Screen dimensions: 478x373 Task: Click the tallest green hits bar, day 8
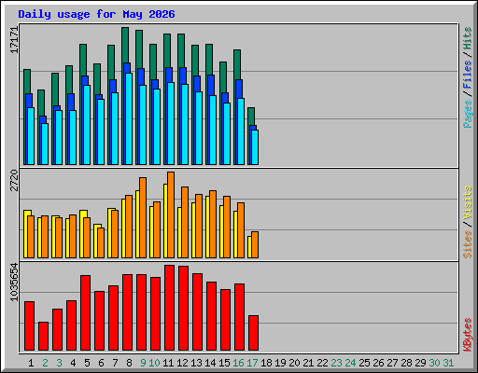pos(125,45)
